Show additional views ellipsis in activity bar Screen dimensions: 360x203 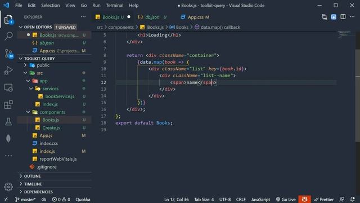point(8,156)
